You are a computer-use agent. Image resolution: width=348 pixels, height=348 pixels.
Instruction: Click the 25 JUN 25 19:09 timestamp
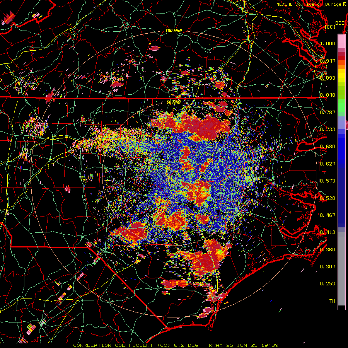(x=252, y=345)
